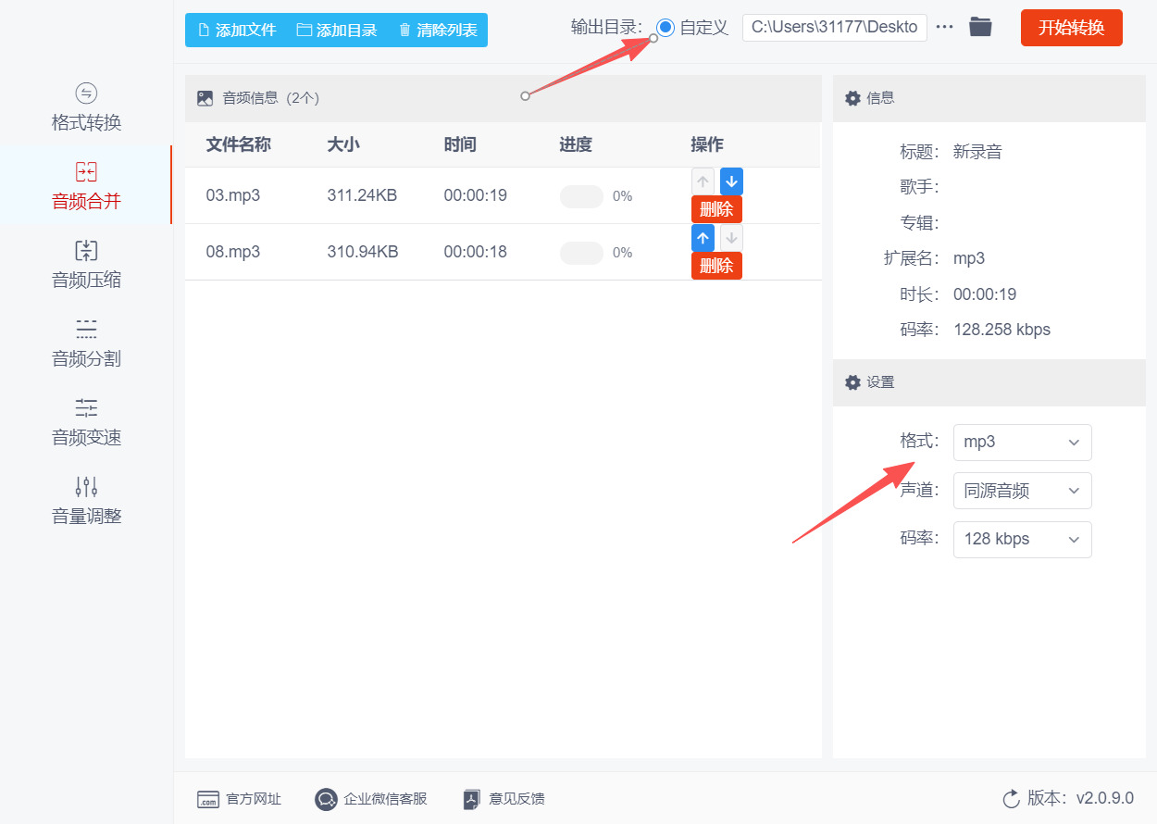Move 08.mp3 up with blue arrow
The image size is (1157, 824).
[703, 238]
